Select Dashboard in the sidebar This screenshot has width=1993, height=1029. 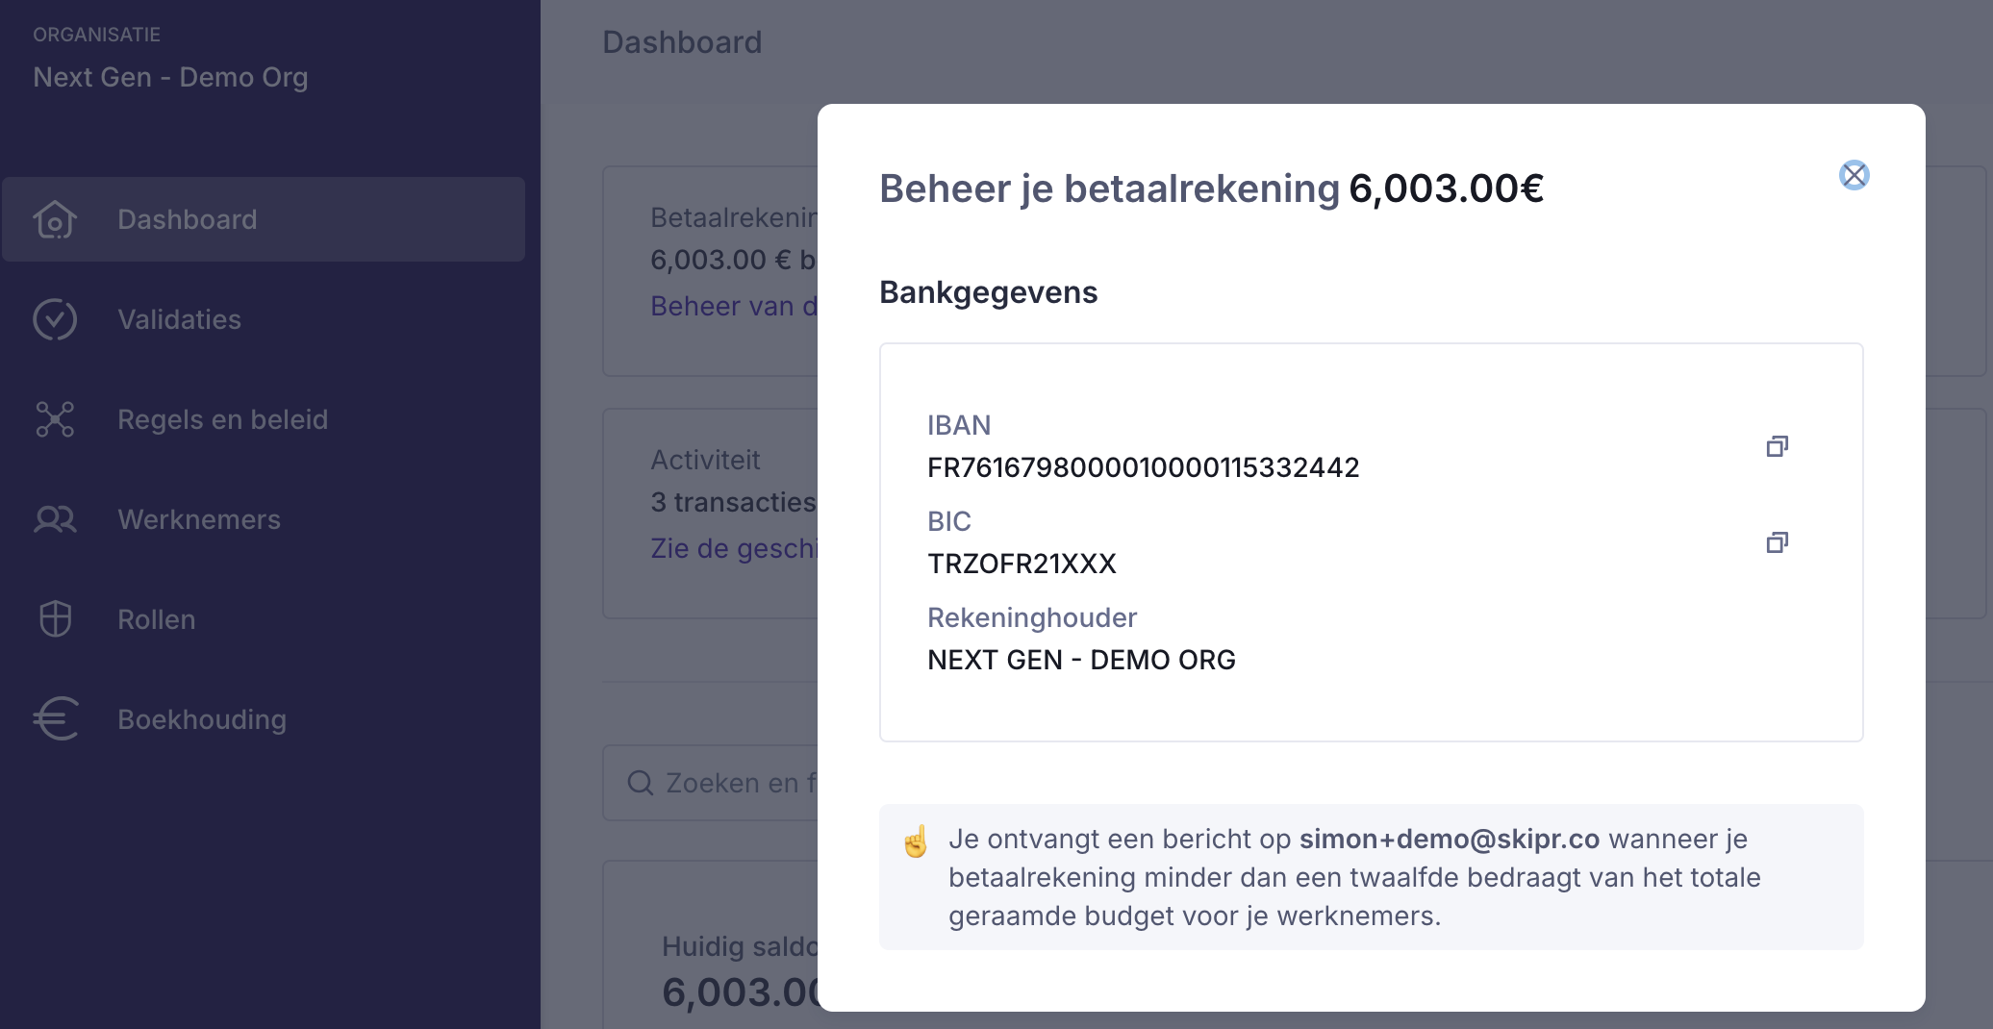point(187,219)
